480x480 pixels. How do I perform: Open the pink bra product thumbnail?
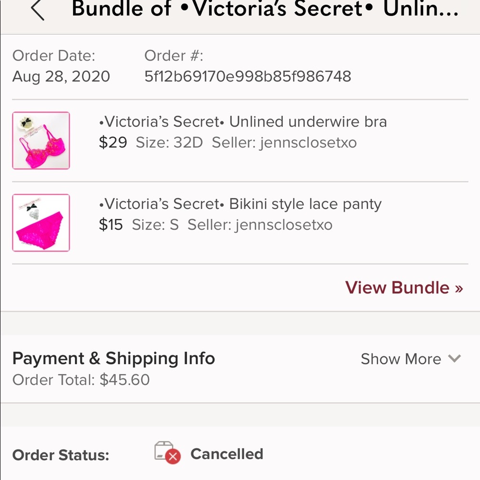(41, 141)
